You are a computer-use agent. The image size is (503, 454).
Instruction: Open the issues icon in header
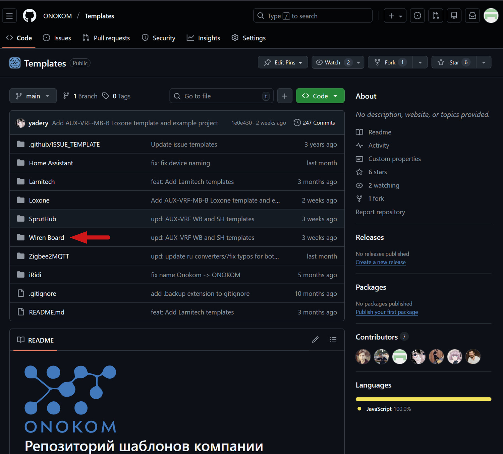point(417,16)
